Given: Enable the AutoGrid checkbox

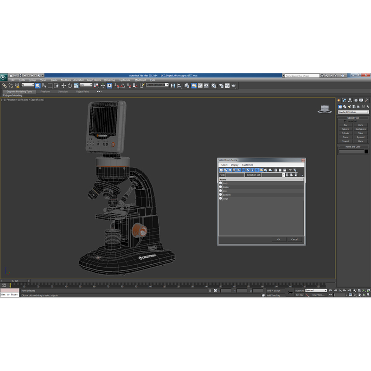Looking at the screenshot, I should (x=345, y=121).
